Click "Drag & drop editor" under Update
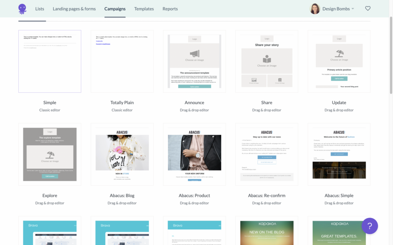Image resolution: width=393 pixels, height=245 pixels. tap(339, 110)
